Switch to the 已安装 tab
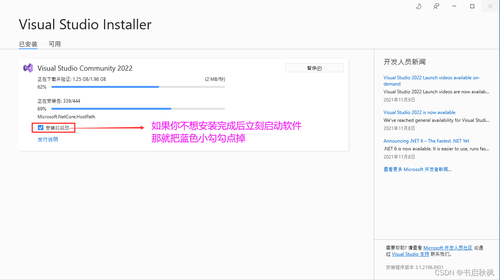This screenshot has width=500, height=280. [29, 44]
